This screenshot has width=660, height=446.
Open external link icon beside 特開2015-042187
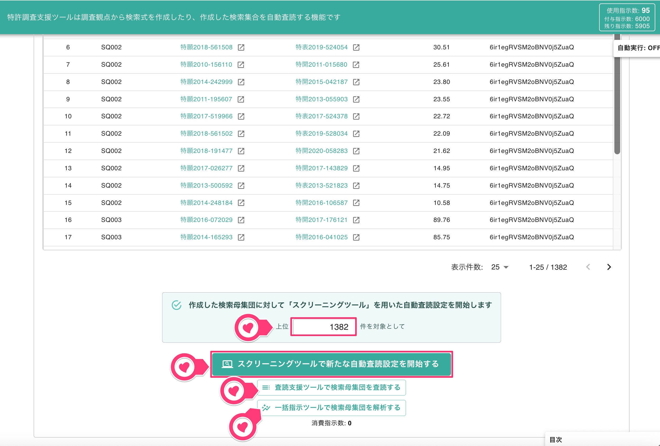click(356, 82)
